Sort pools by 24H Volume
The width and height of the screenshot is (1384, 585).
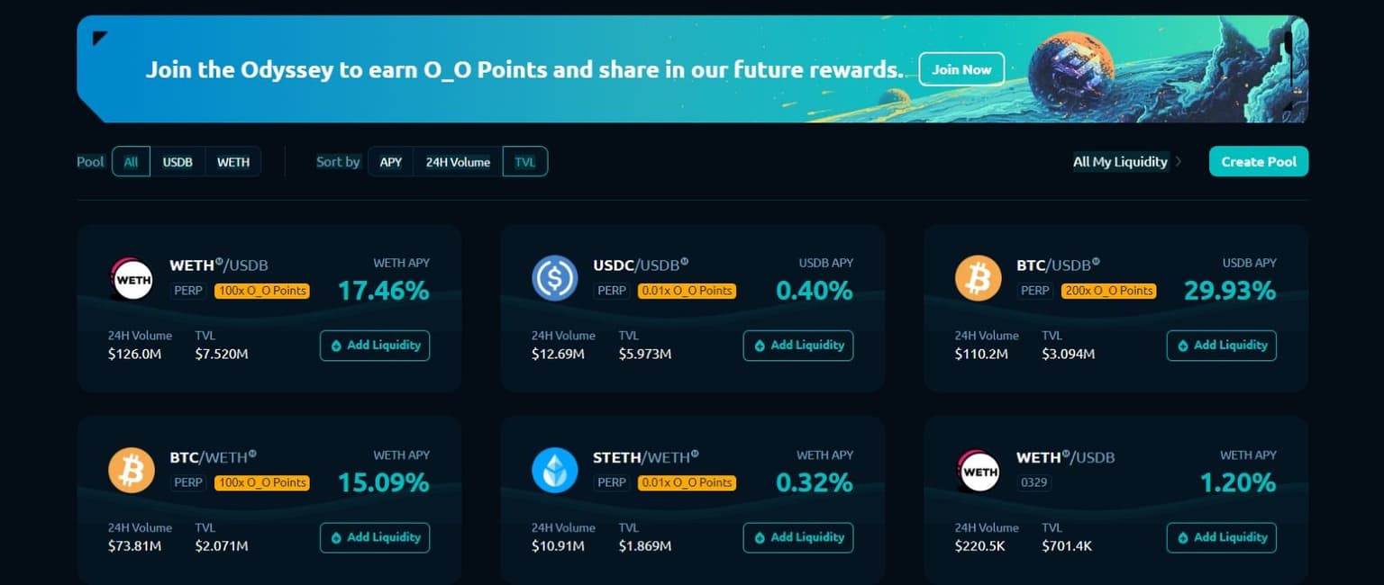[x=458, y=162]
